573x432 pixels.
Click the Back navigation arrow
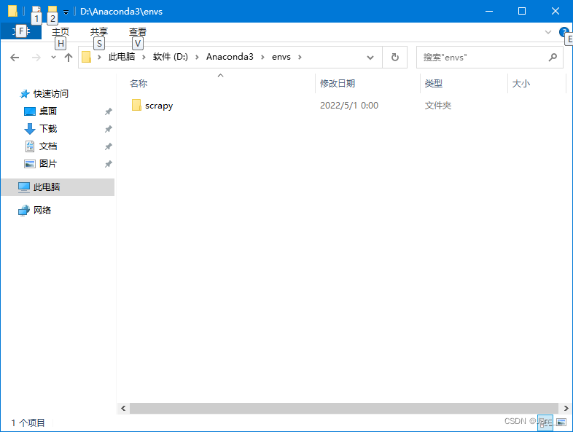15,58
